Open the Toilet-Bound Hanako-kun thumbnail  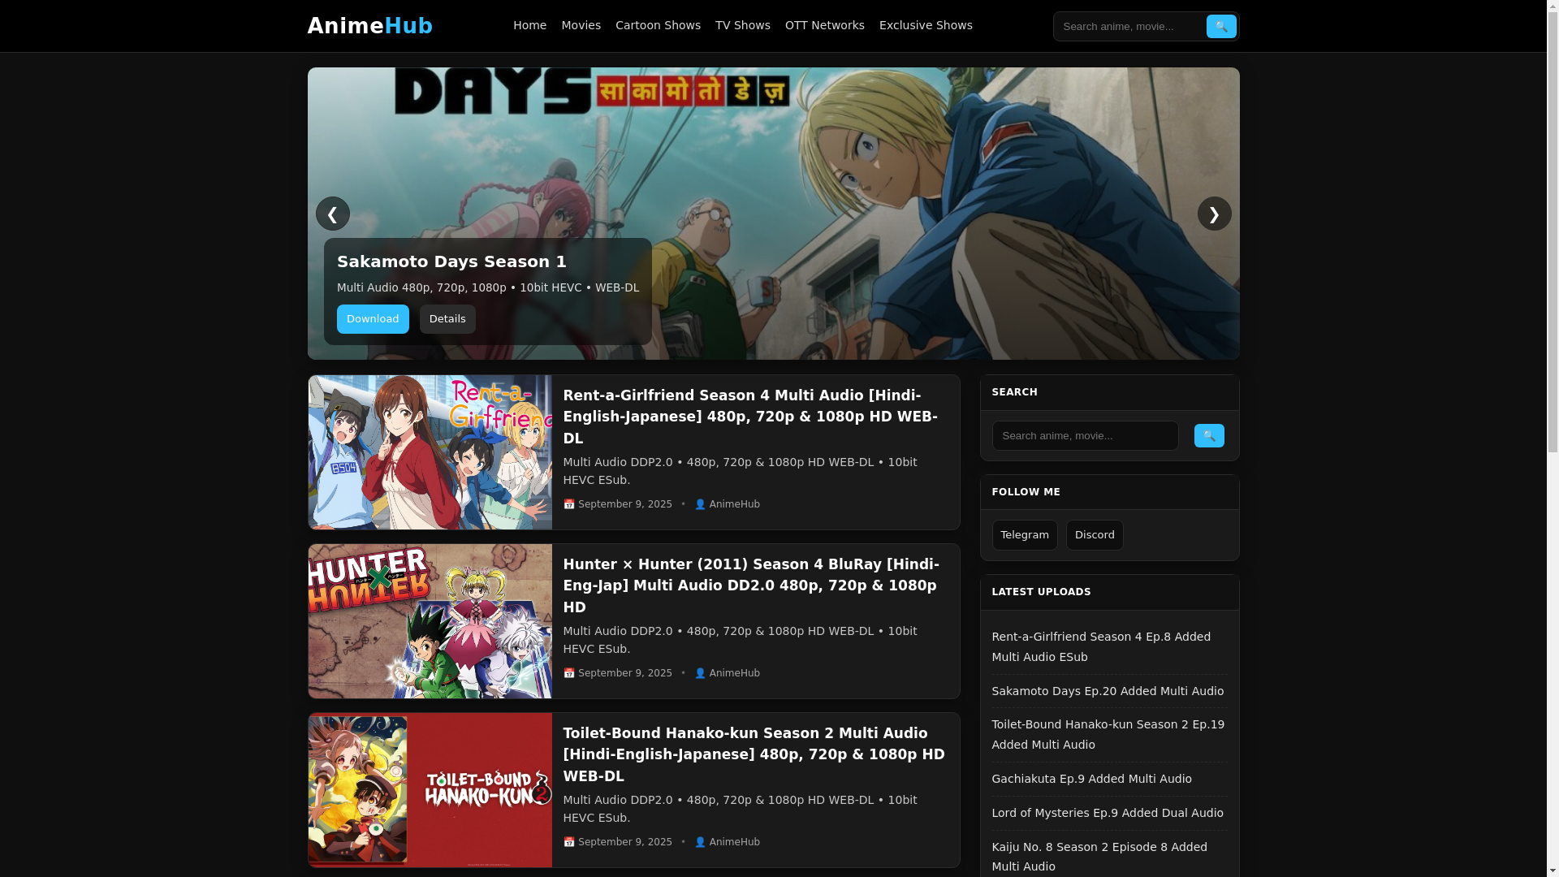click(x=430, y=790)
